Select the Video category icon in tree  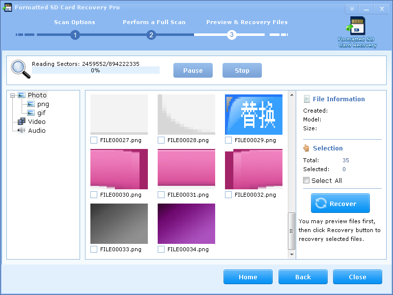pyautogui.click(x=22, y=122)
